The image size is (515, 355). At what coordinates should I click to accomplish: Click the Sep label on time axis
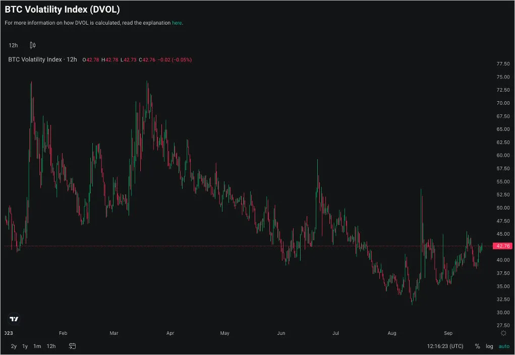click(x=448, y=333)
